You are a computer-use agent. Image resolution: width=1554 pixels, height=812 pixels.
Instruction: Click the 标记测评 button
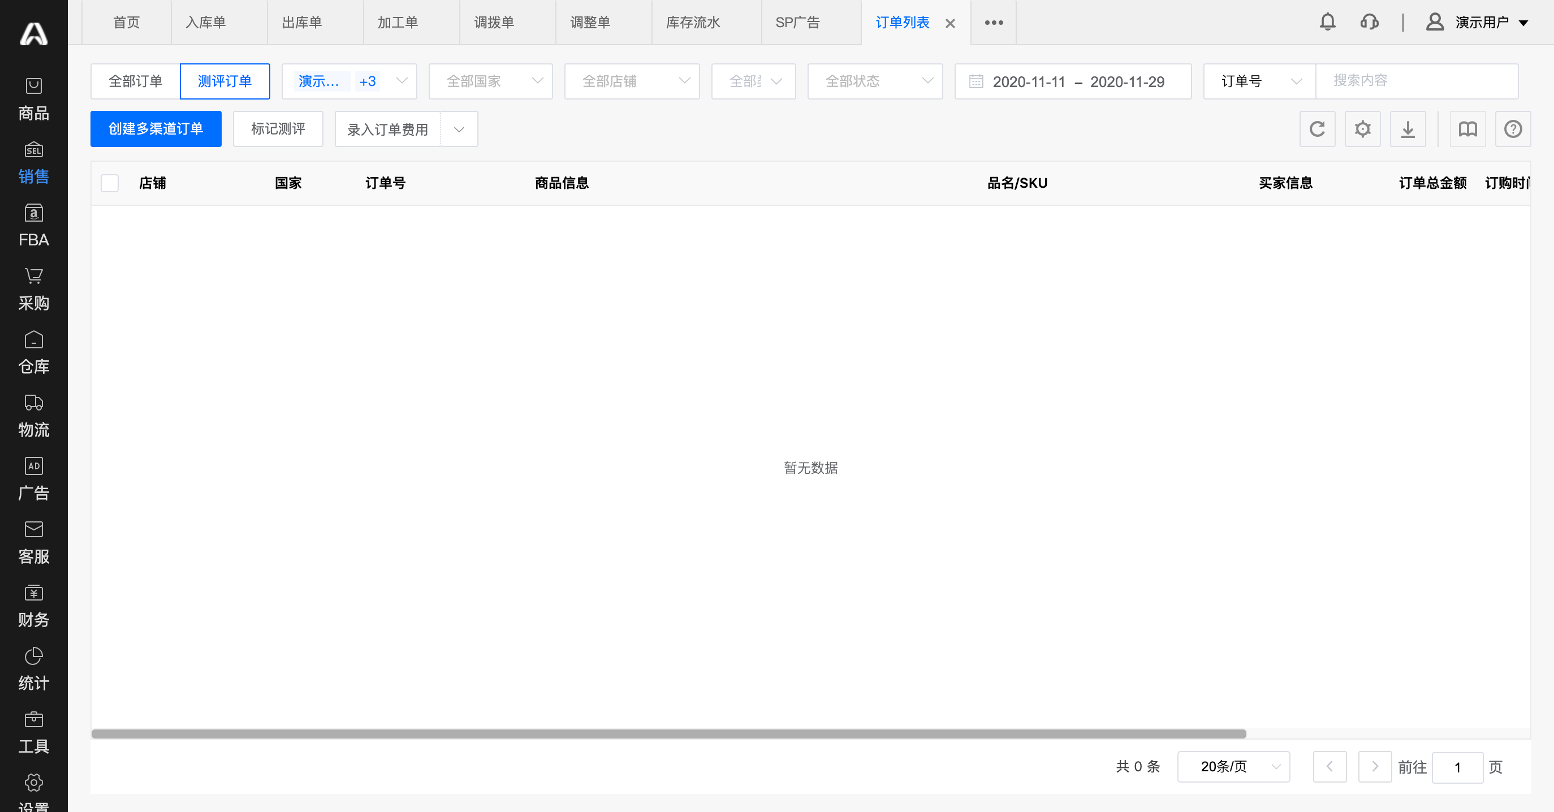278,129
